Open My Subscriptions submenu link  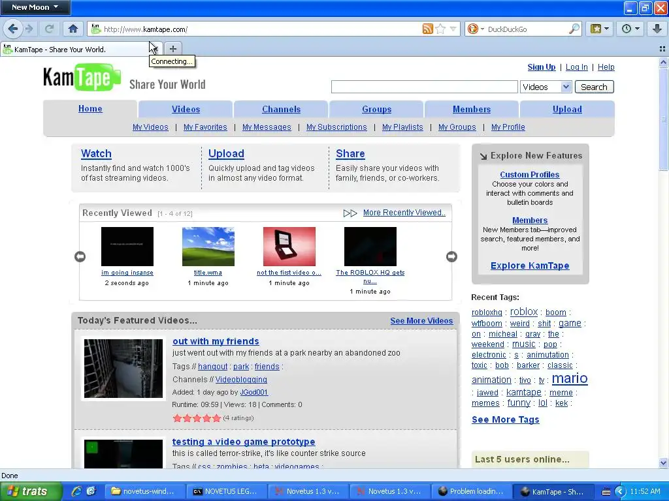336,127
